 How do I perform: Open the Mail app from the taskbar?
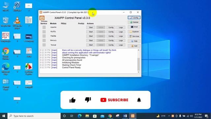click(102, 116)
